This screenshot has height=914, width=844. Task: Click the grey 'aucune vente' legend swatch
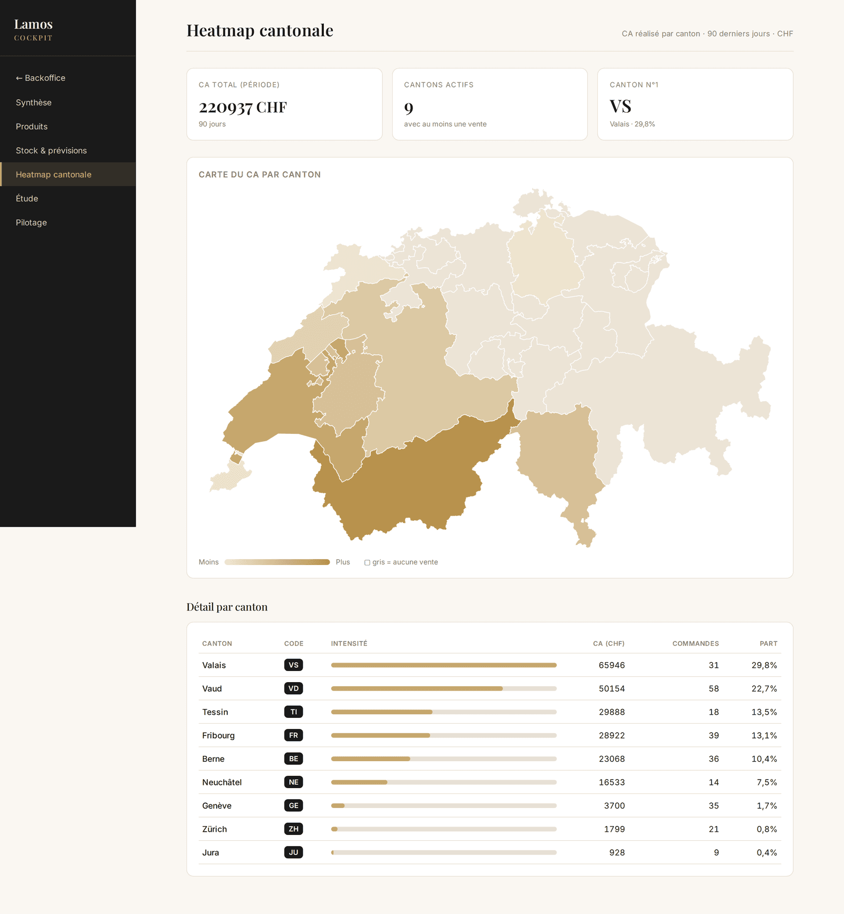click(367, 562)
